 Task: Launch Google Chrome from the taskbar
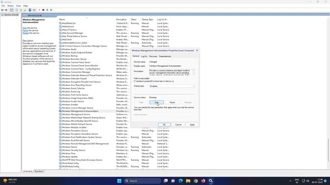(x=196, y=181)
